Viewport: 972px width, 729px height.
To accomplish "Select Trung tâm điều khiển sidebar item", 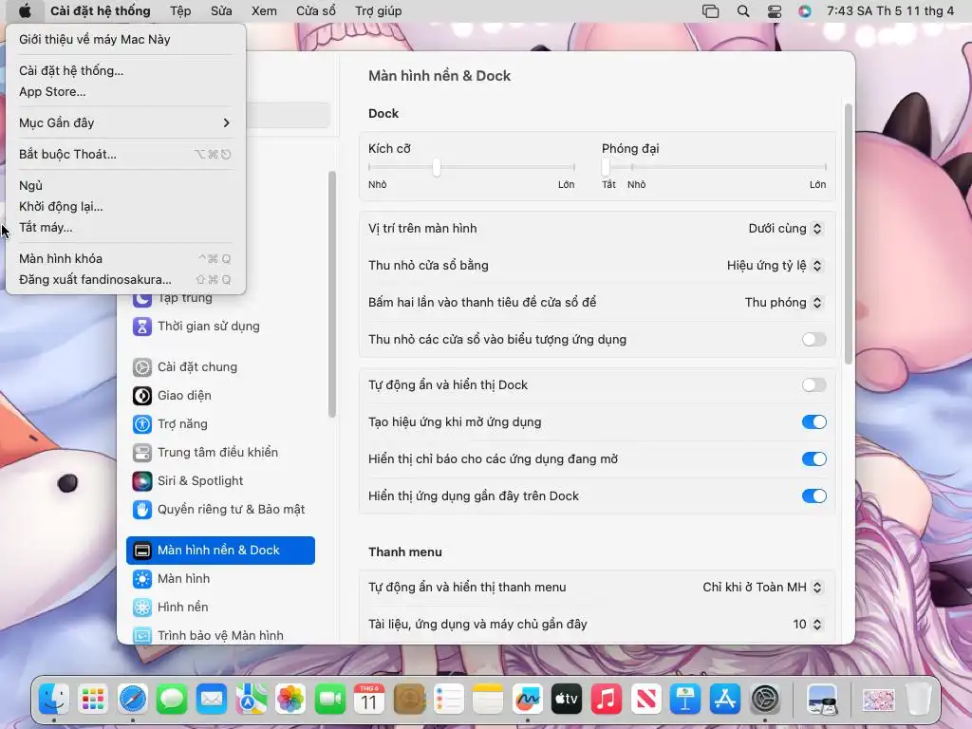I will click(x=221, y=453).
